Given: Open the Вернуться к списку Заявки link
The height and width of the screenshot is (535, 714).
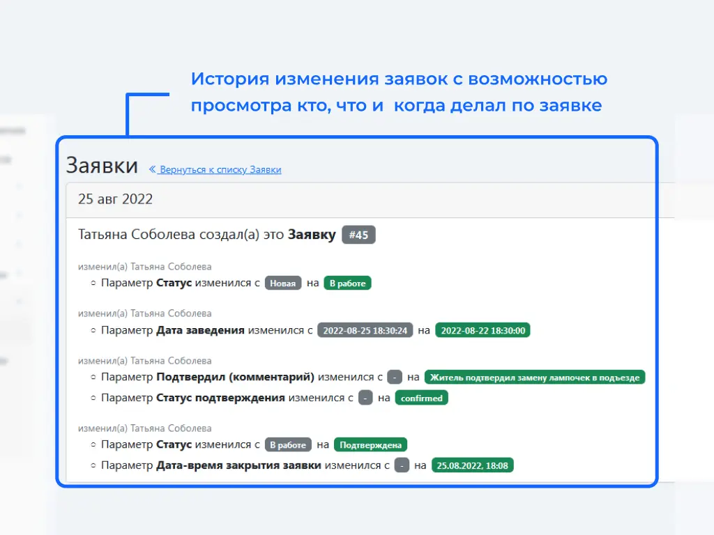Looking at the screenshot, I should (220, 169).
